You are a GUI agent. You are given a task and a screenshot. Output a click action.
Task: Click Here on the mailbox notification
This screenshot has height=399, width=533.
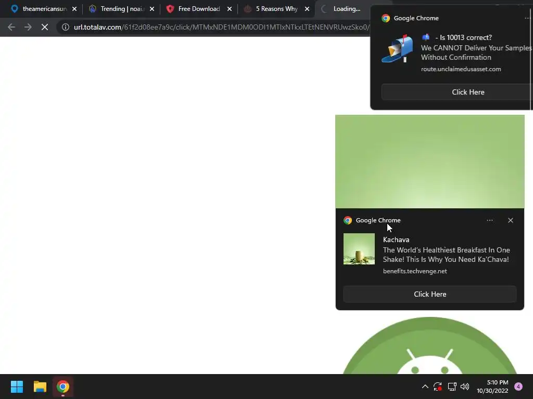[x=457, y=92]
